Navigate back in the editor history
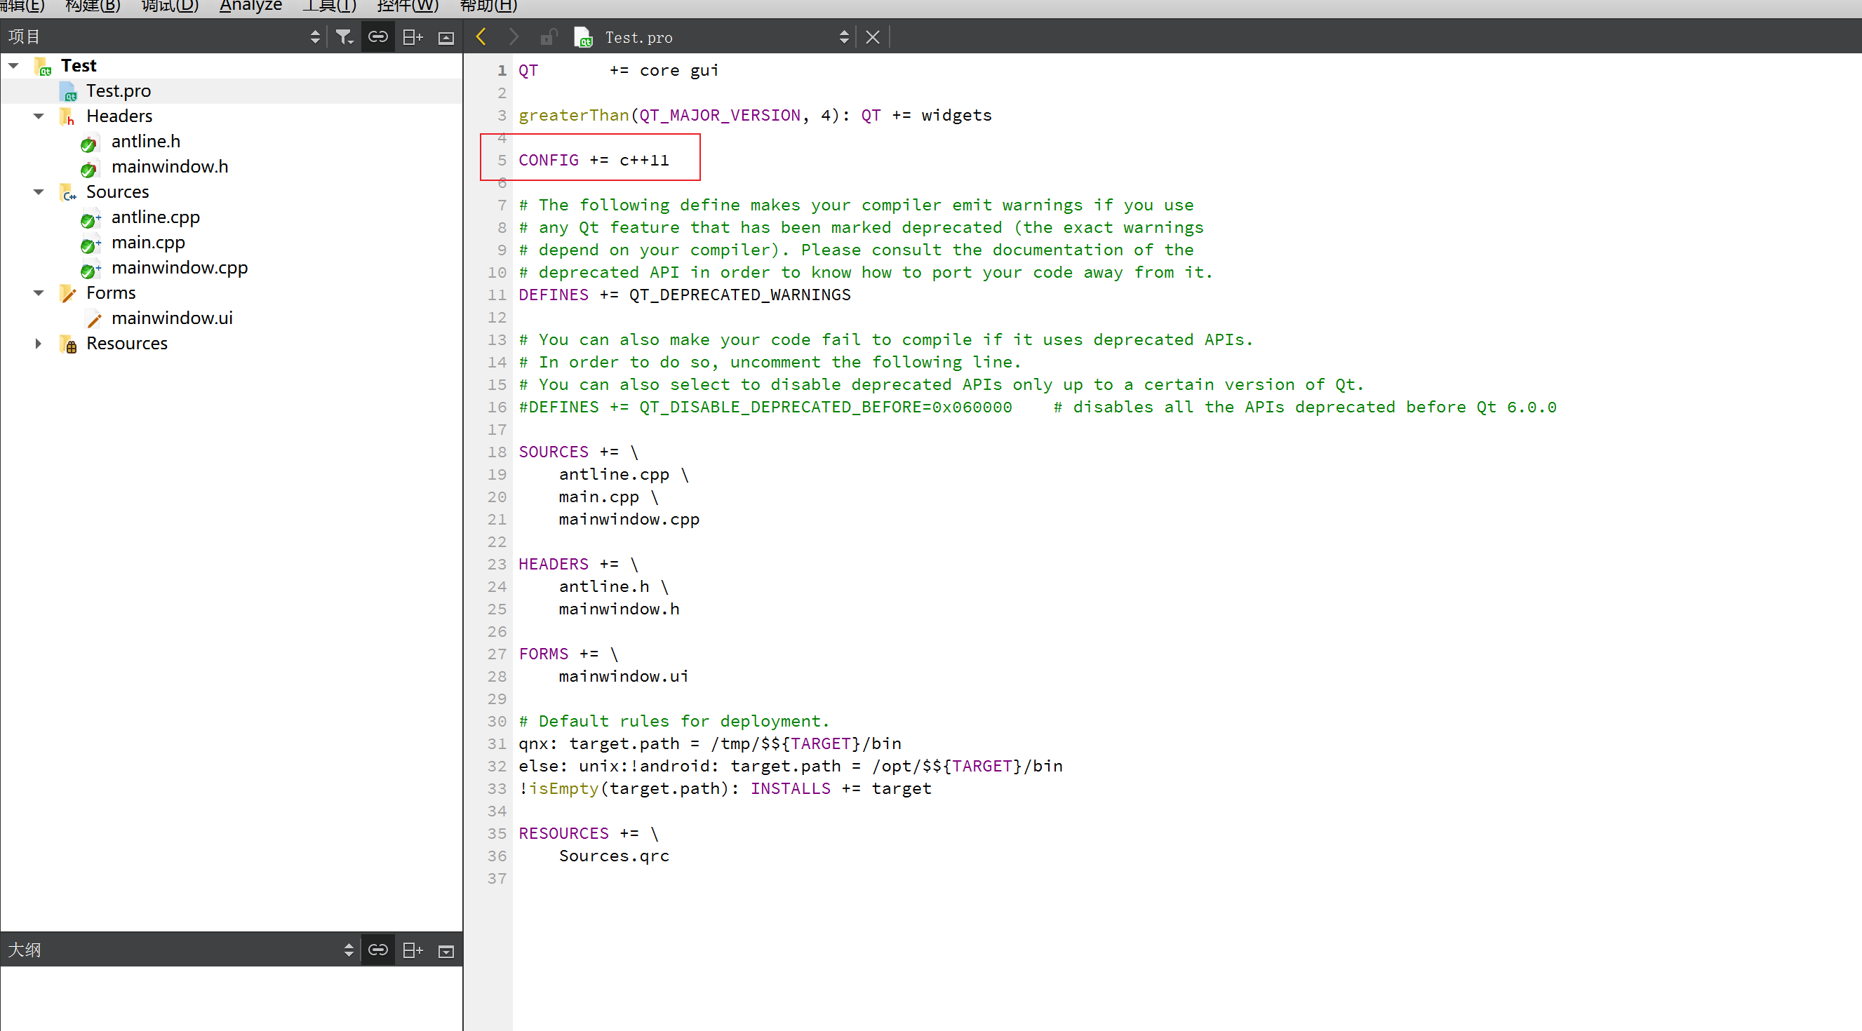This screenshot has width=1862, height=1031. pyautogui.click(x=480, y=36)
